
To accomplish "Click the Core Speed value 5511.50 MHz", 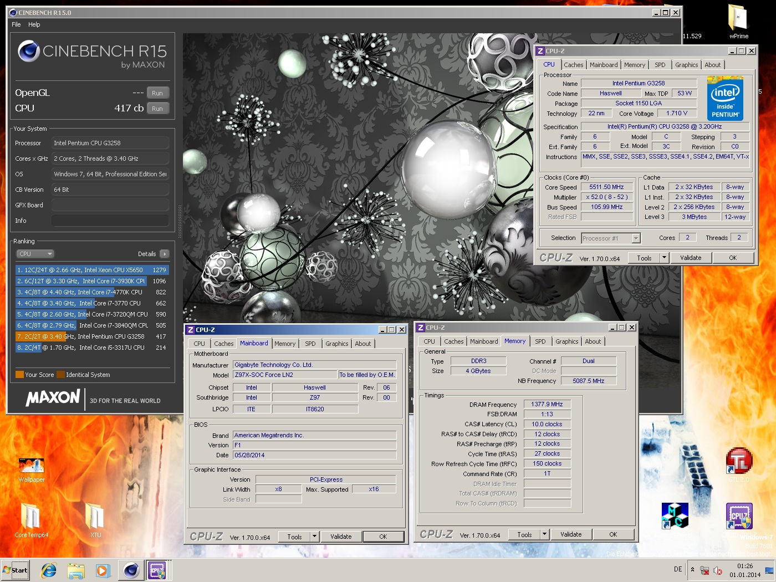I will [x=606, y=187].
